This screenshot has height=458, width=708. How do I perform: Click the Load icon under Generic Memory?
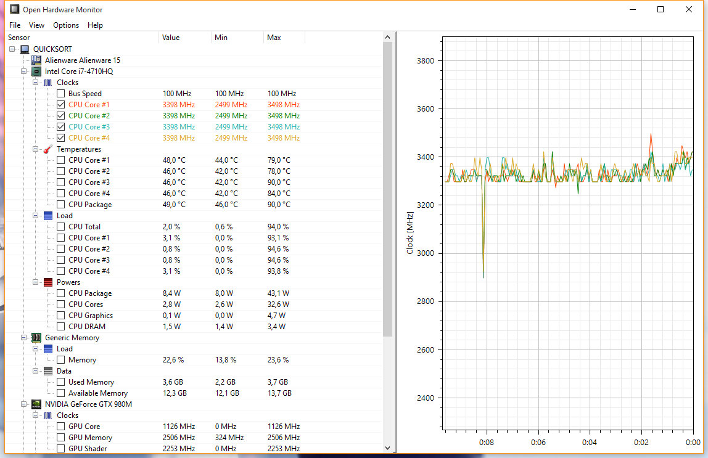point(48,349)
